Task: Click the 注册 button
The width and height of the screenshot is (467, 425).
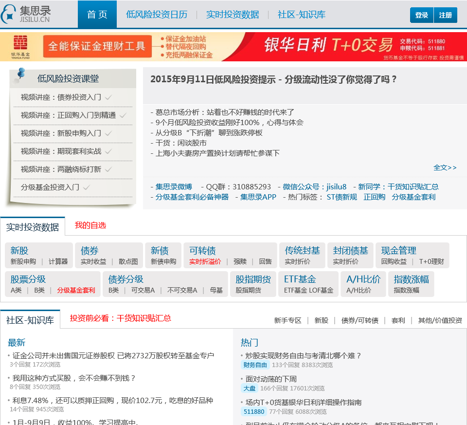Action: pyautogui.click(x=445, y=15)
